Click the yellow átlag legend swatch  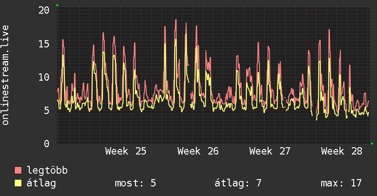click(x=18, y=183)
